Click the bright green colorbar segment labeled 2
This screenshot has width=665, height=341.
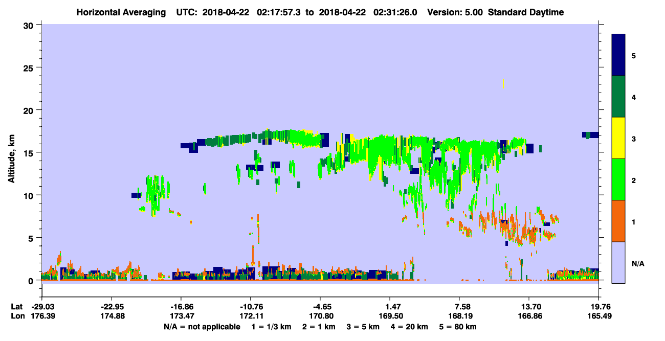[618, 179]
